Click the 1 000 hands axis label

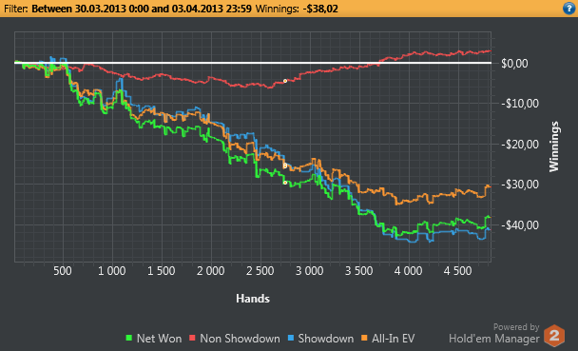point(111,271)
